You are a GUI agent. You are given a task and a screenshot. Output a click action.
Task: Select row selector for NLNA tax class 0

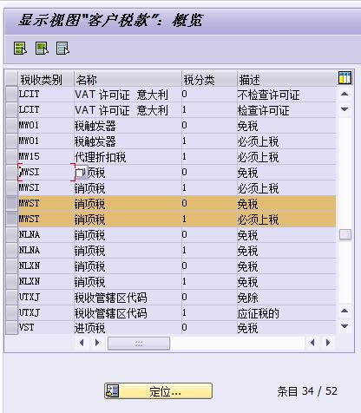click(11, 235)
